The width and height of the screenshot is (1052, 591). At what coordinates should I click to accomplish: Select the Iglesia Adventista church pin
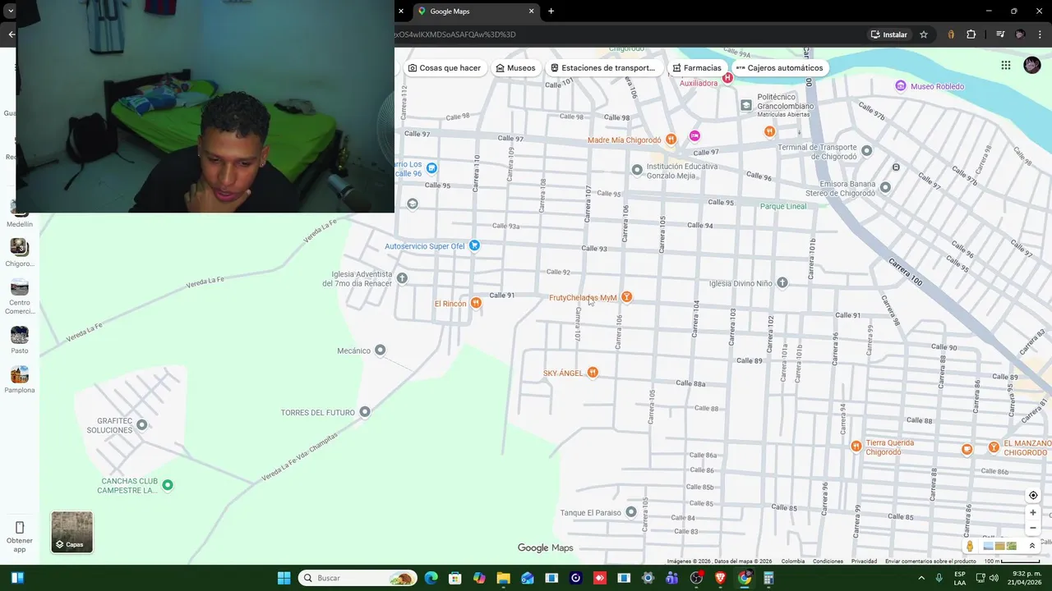pyautogui.click(x=402, y=278)
